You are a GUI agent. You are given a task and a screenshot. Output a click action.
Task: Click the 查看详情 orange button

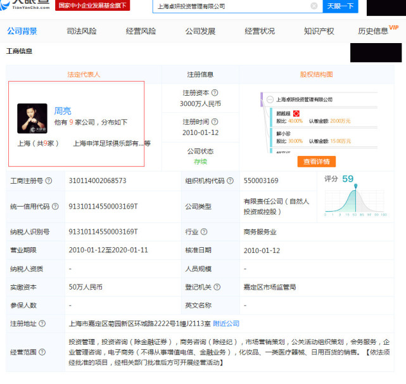pos(317,162)
